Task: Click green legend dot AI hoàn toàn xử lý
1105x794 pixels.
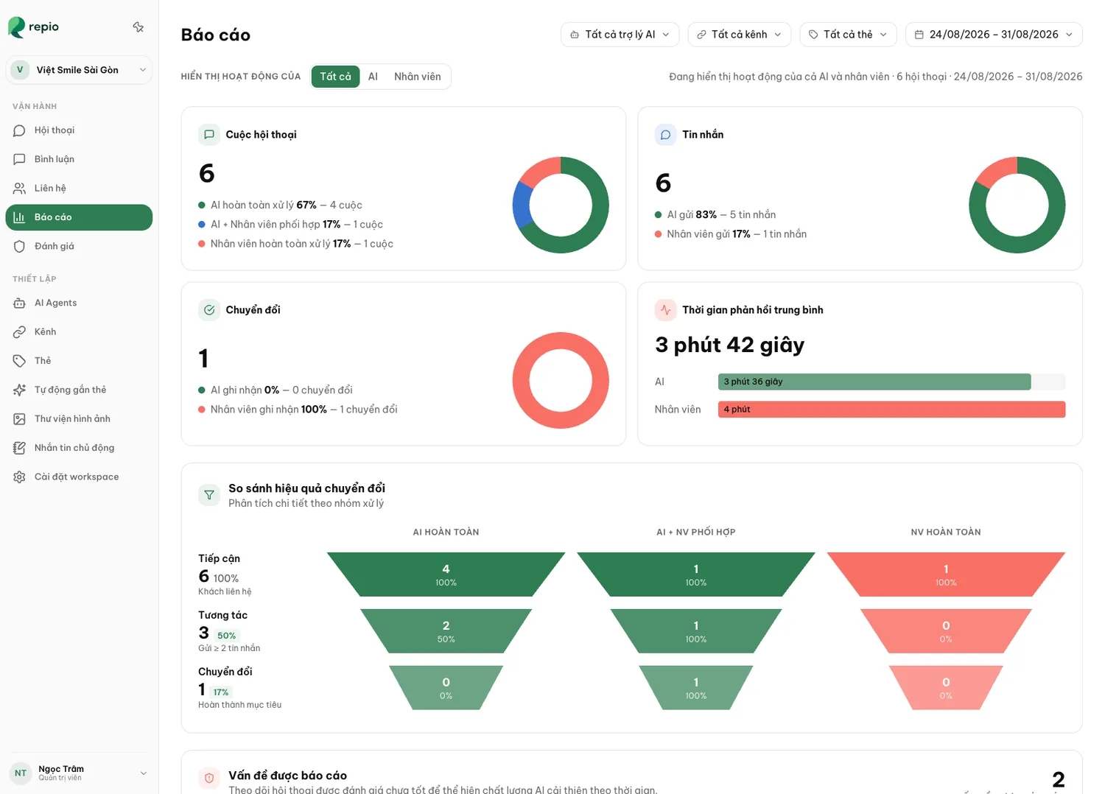Action: click(202, 205)
